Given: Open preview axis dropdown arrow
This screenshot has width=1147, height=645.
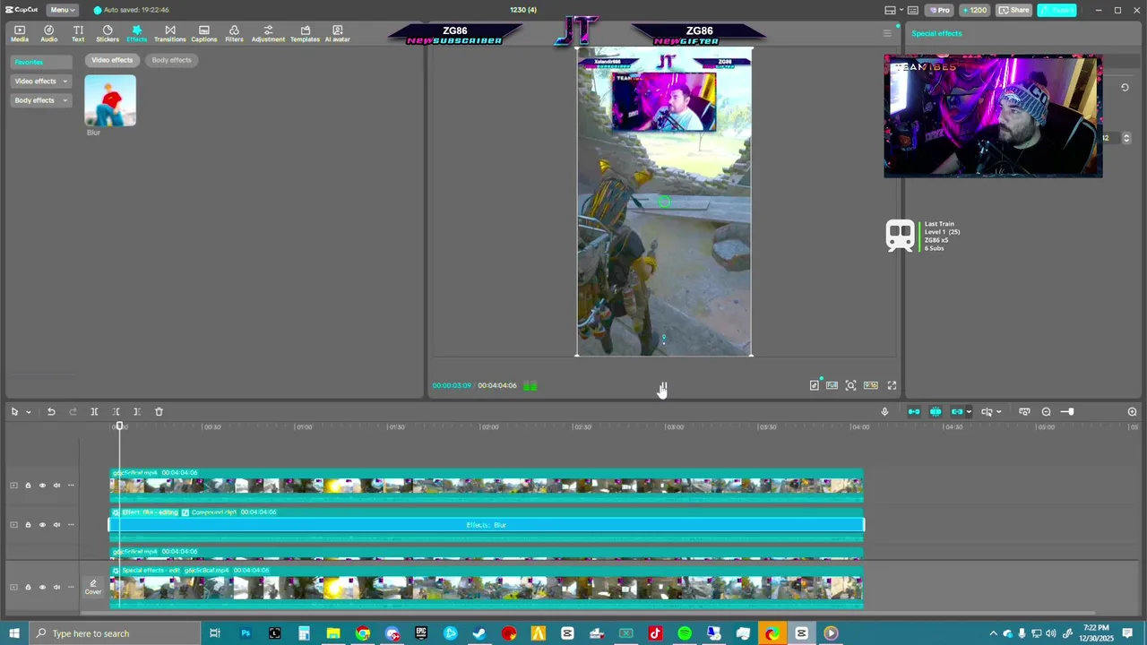Looking at the screenshot, I should 998,412.
